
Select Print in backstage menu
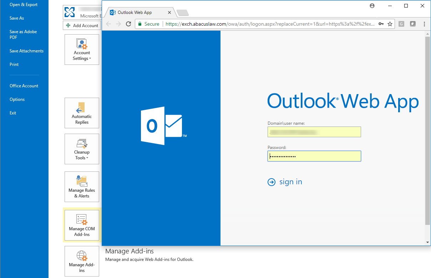pyautogui.click(x=14, y=65)
